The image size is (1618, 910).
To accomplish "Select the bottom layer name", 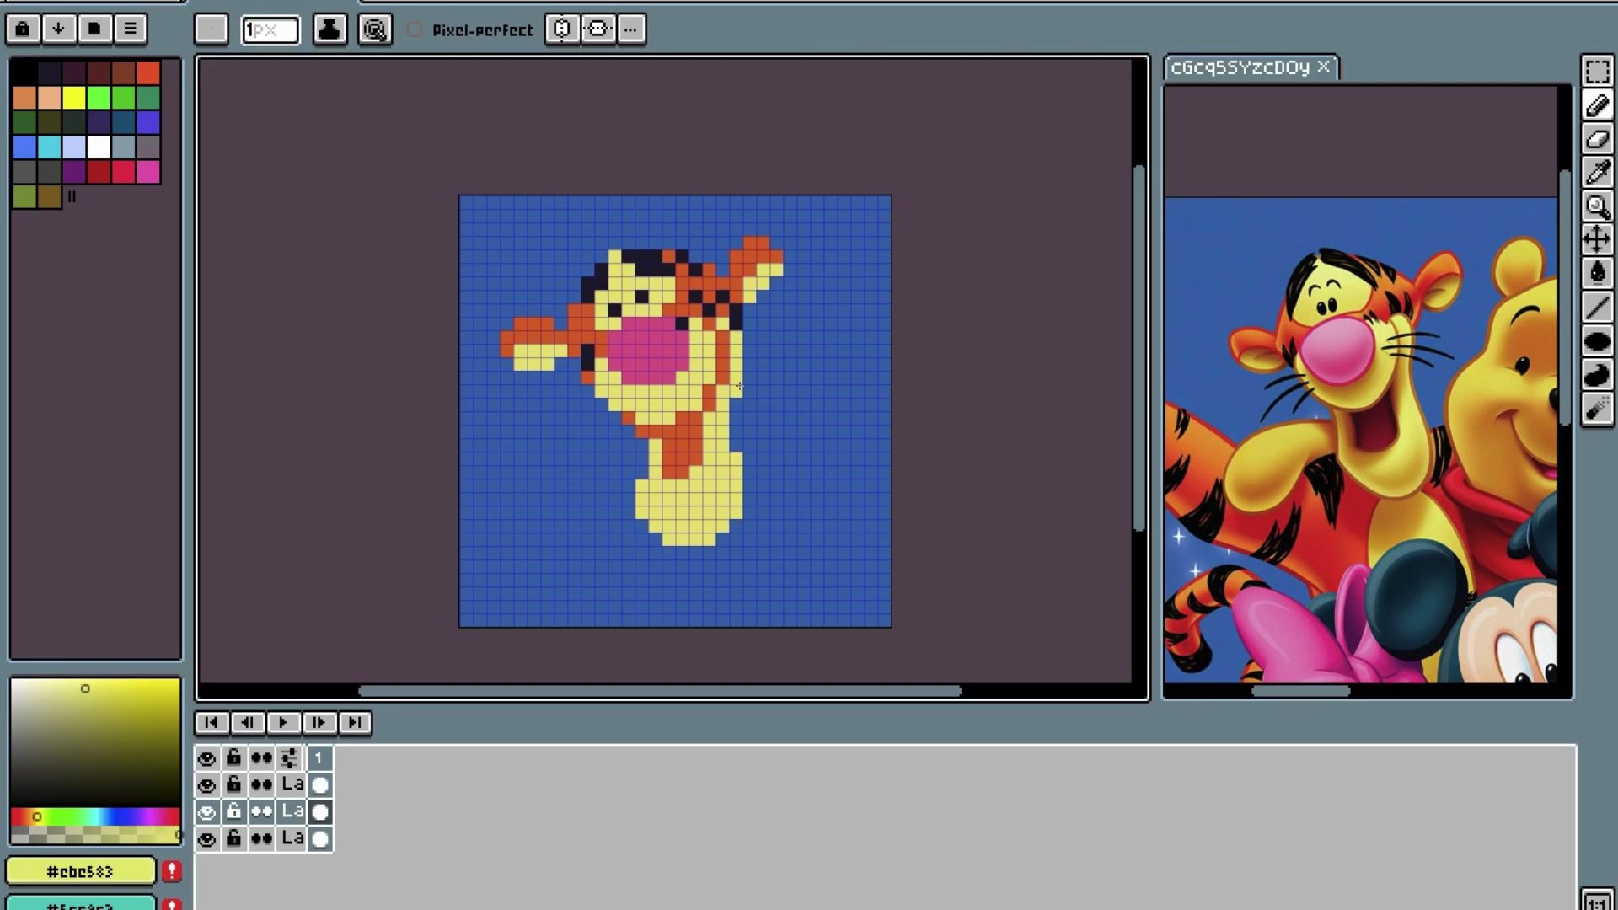I will tap(292, 839).
